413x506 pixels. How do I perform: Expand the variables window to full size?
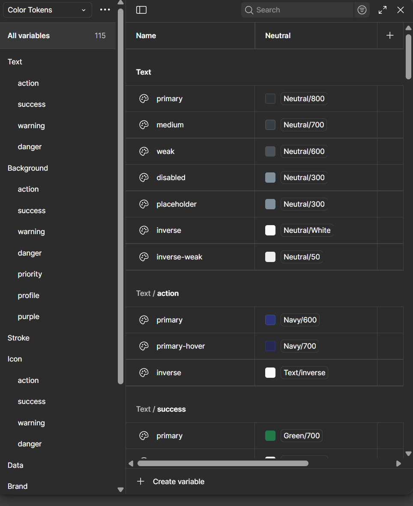coord(383,10)
